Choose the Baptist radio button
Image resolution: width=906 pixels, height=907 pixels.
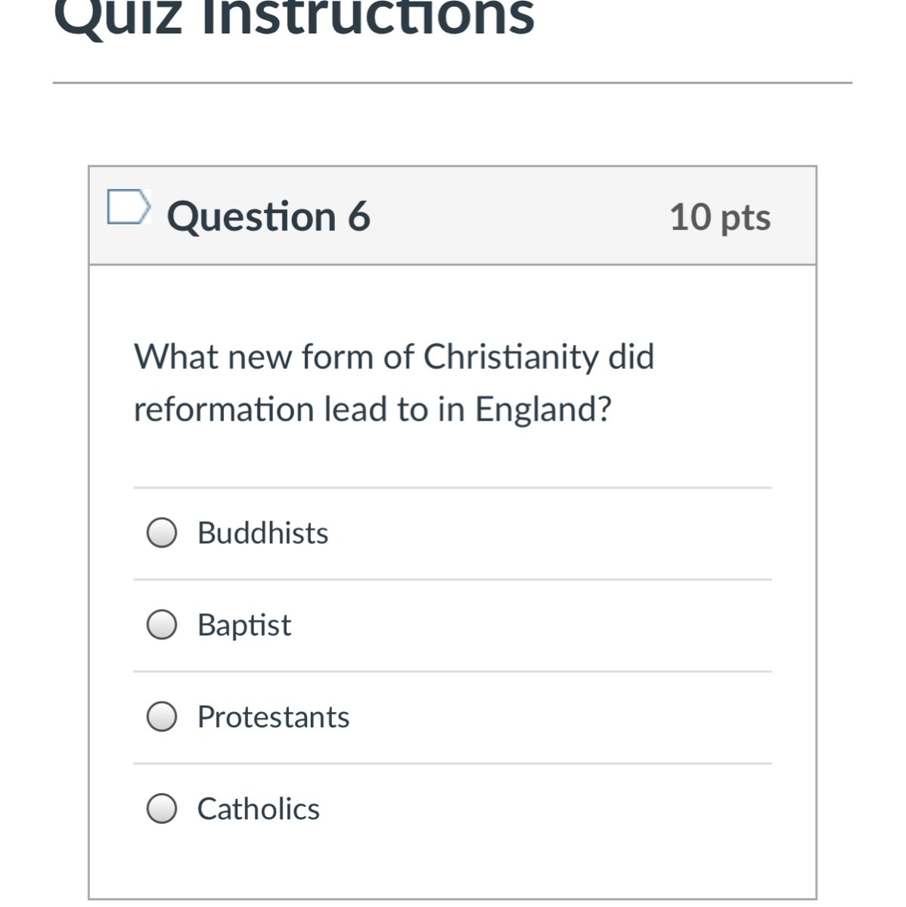162,624
